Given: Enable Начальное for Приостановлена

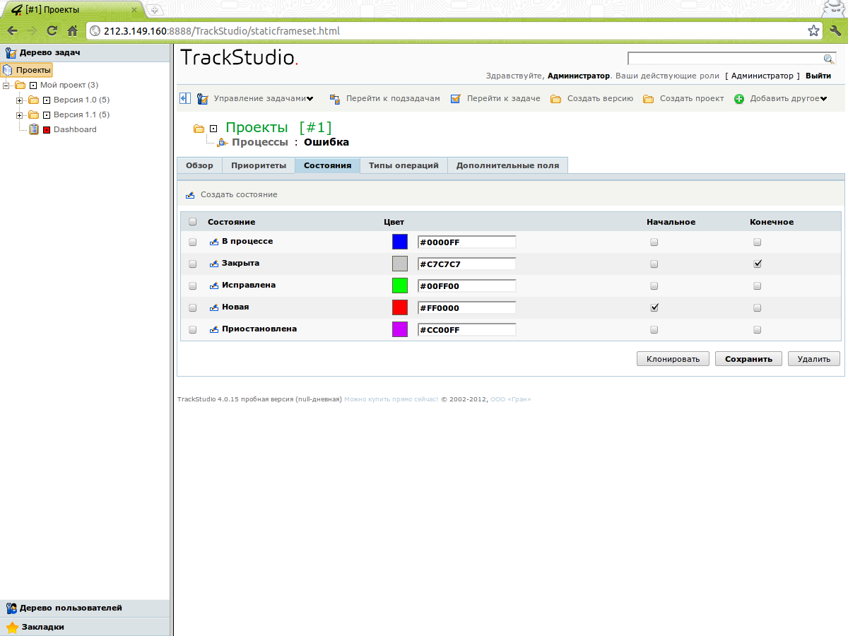Looking at the screenshot, I should pyautogui.click(x=654, y=329).
